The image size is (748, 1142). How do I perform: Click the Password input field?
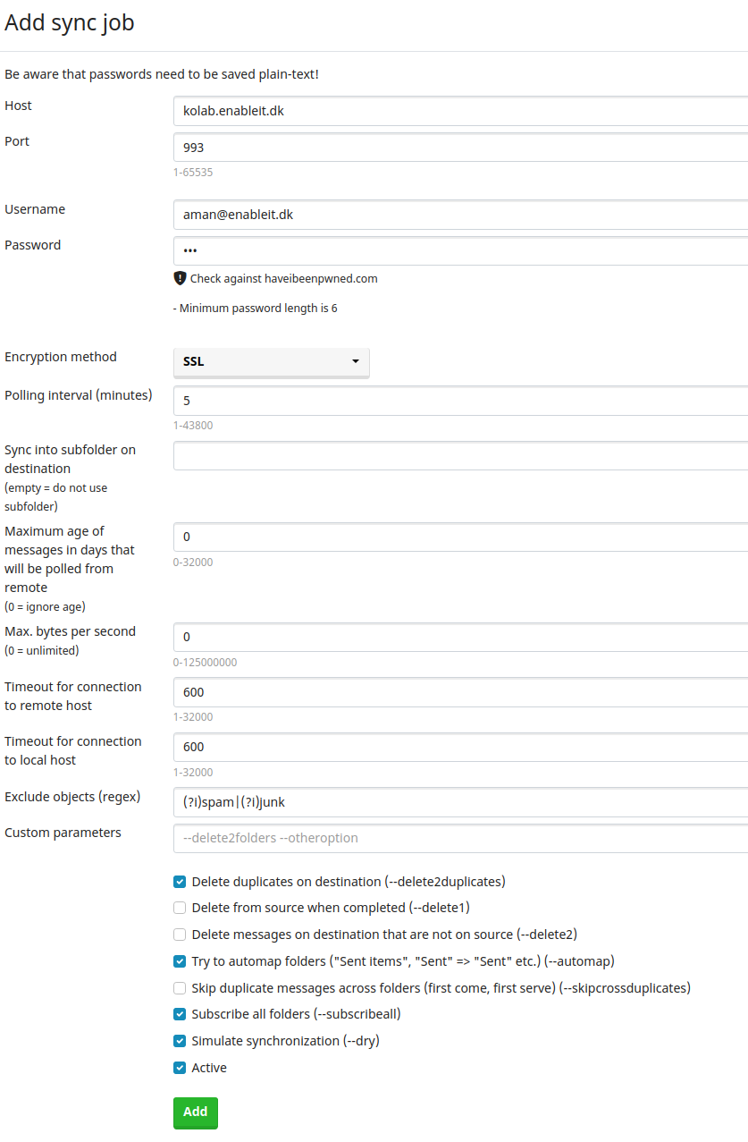coord(460,250)
